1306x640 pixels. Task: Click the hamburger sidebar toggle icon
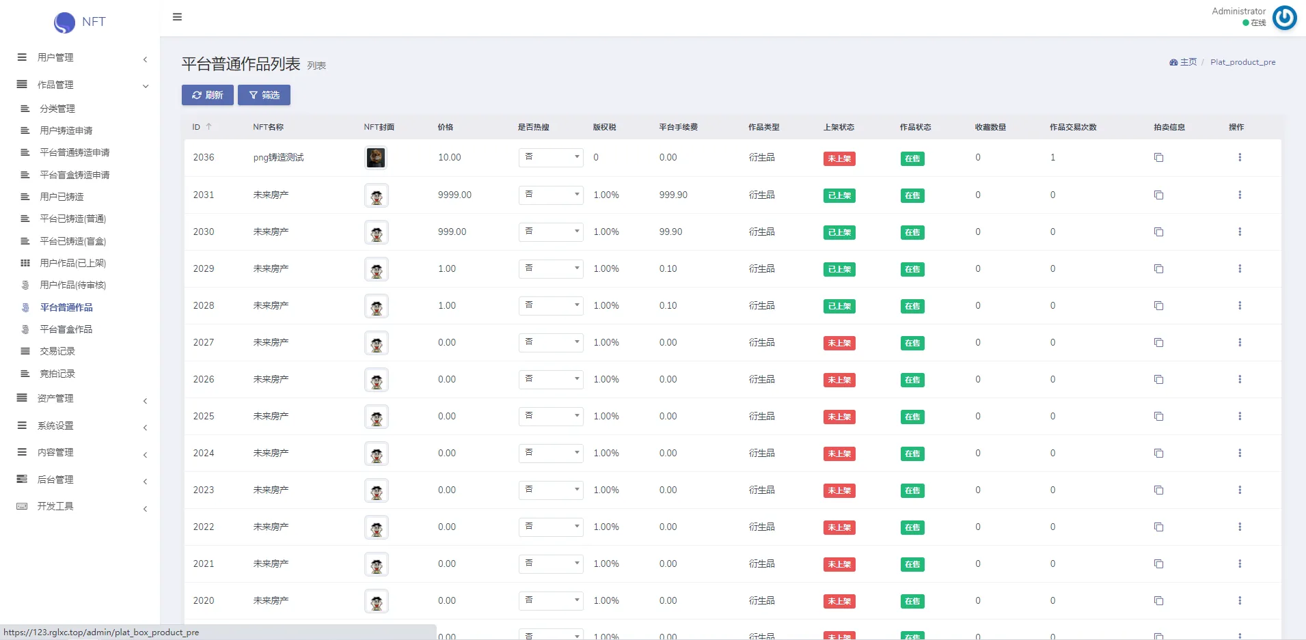(177, 17)
